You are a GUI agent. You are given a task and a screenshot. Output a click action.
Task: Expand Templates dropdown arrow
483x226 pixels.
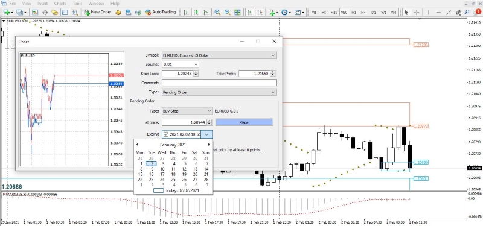coord(303,13)
